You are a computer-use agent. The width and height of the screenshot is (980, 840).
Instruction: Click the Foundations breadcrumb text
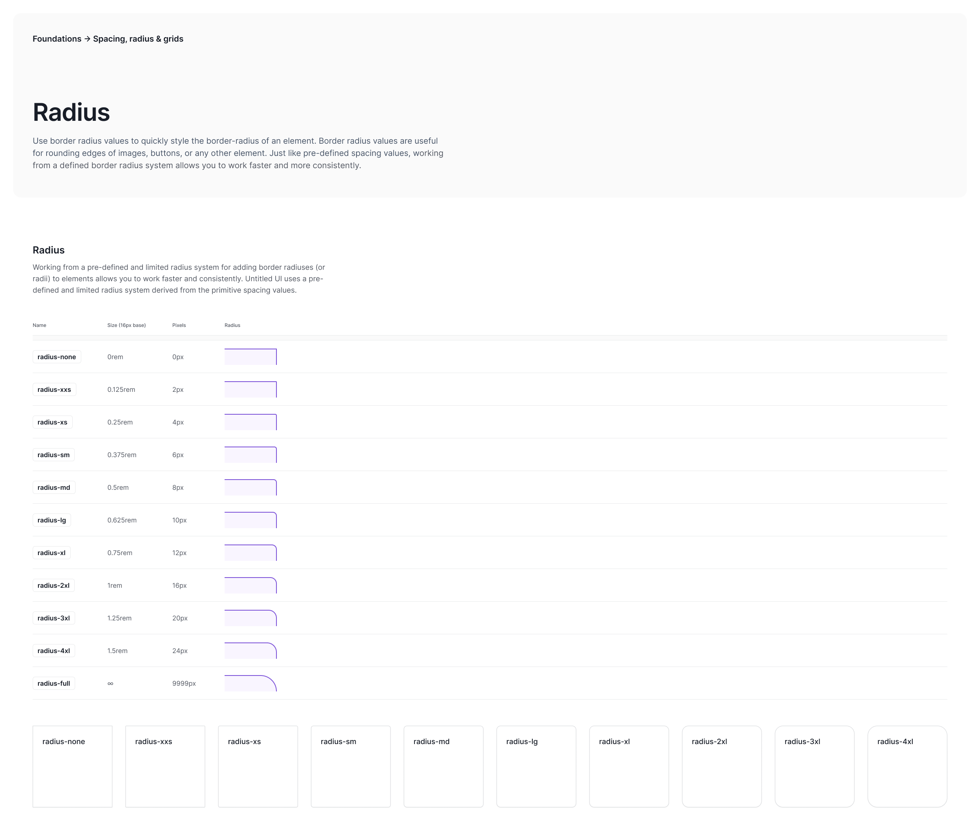point(57,39)
